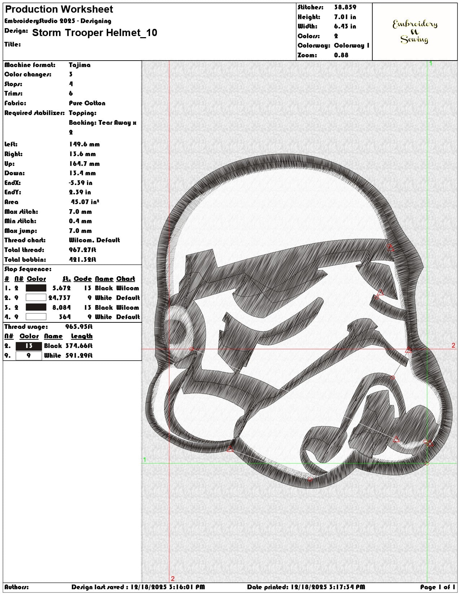Click the Chart column header
The height and width of the screenshot is (595, 460).
pyautogui.click(x=126, y=279)
